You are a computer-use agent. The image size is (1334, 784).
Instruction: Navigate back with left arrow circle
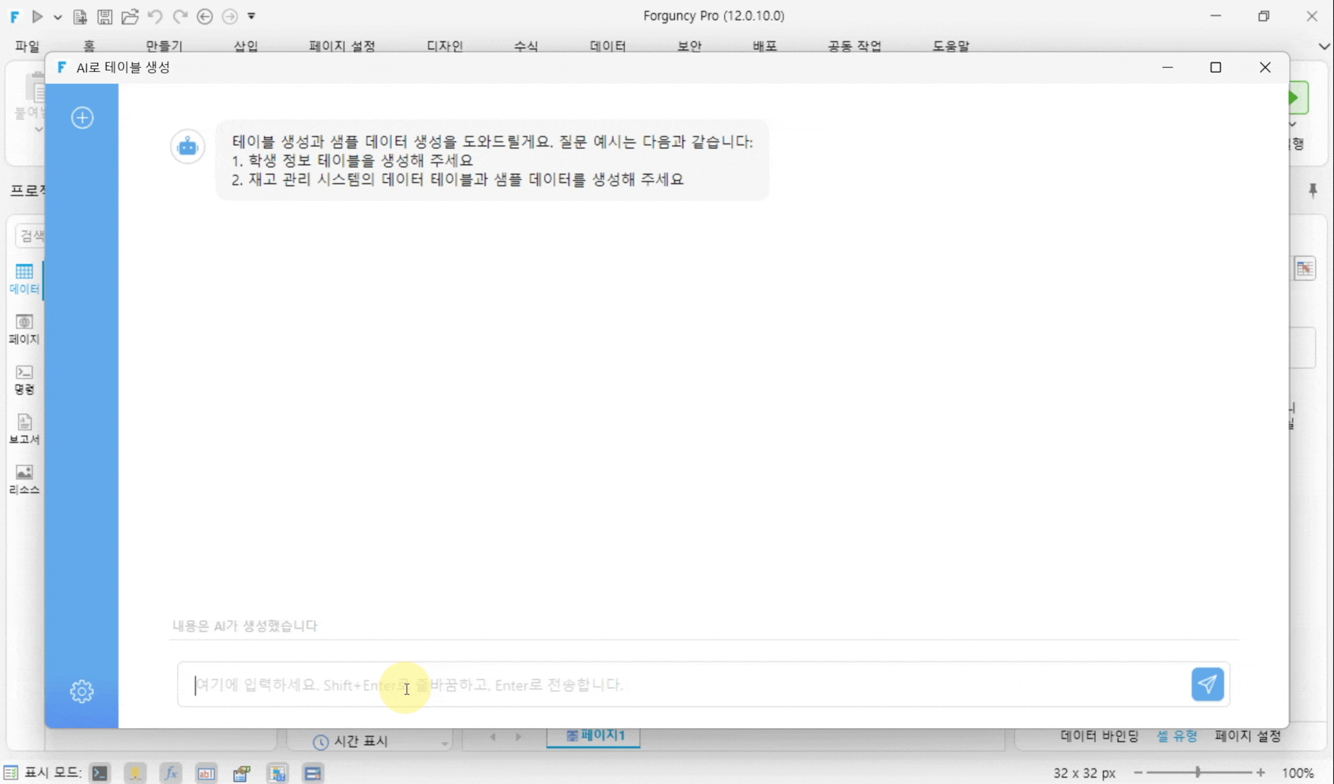[x=205, y=16]
